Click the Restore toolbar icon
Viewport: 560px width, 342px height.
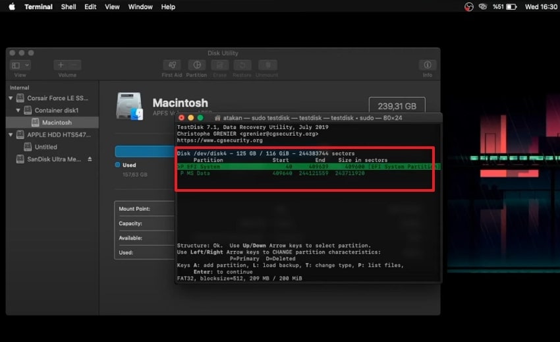pyautogui.click(x=242, y=65)
